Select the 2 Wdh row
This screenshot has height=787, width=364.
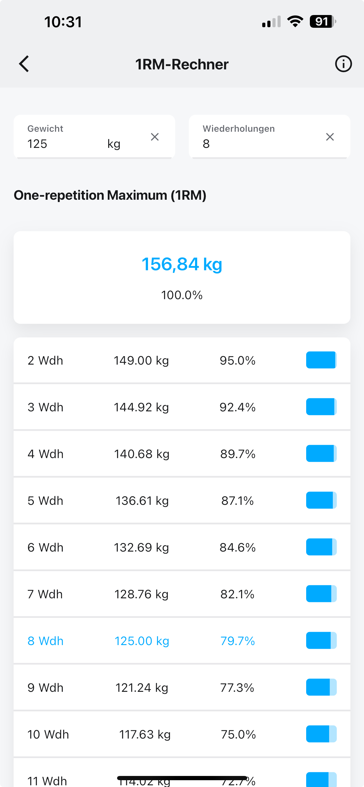182,360
